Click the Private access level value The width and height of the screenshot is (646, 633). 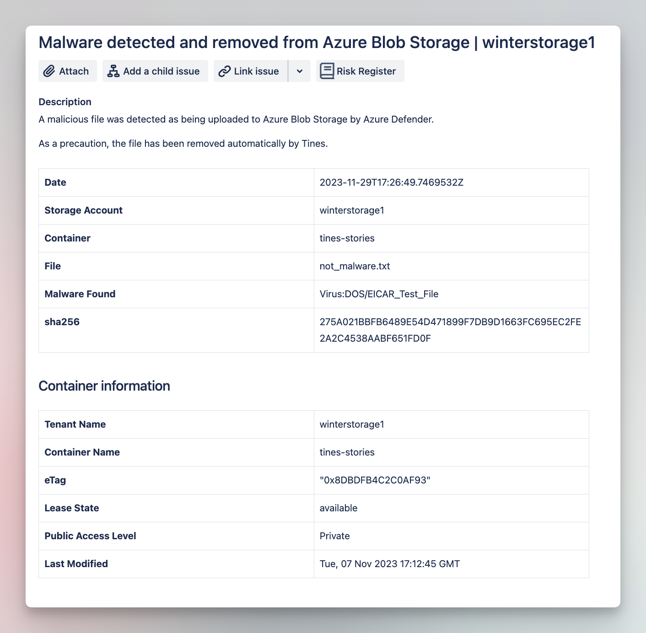(334, 536)
